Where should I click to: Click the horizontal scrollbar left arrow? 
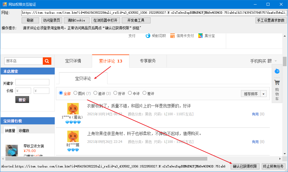click(3, 159)
